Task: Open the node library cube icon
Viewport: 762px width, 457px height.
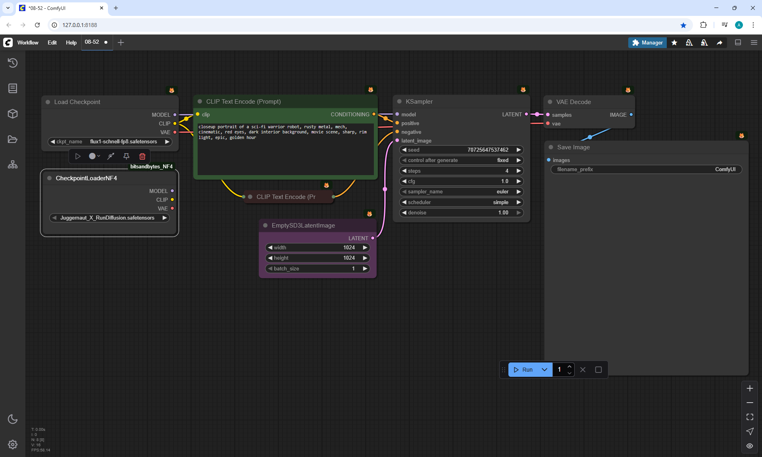Action: (x=13, y=114)
